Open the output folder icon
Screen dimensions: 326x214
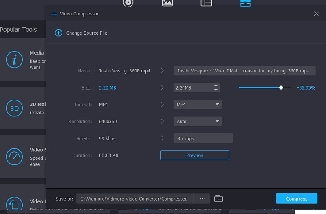tap(219, 199)
